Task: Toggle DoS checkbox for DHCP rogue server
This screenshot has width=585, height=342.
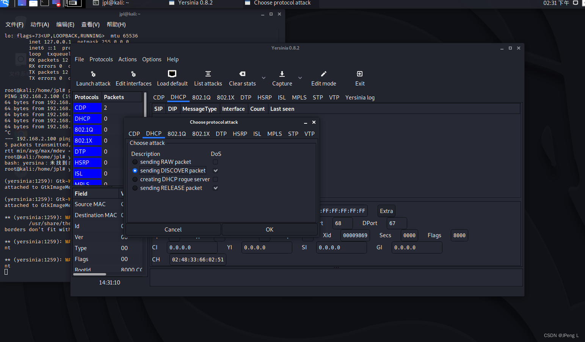Action: pyautogui.click(x=215, y=179)
